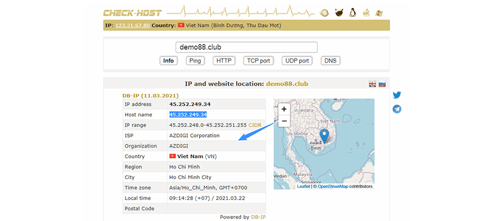Follow the demo88.club link in the heading
Viewport: 495px width, 221px height.
[287, 84]
